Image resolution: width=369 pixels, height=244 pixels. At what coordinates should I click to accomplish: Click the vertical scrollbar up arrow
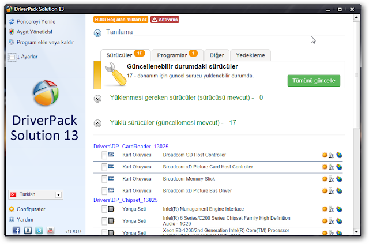[356, 17]
